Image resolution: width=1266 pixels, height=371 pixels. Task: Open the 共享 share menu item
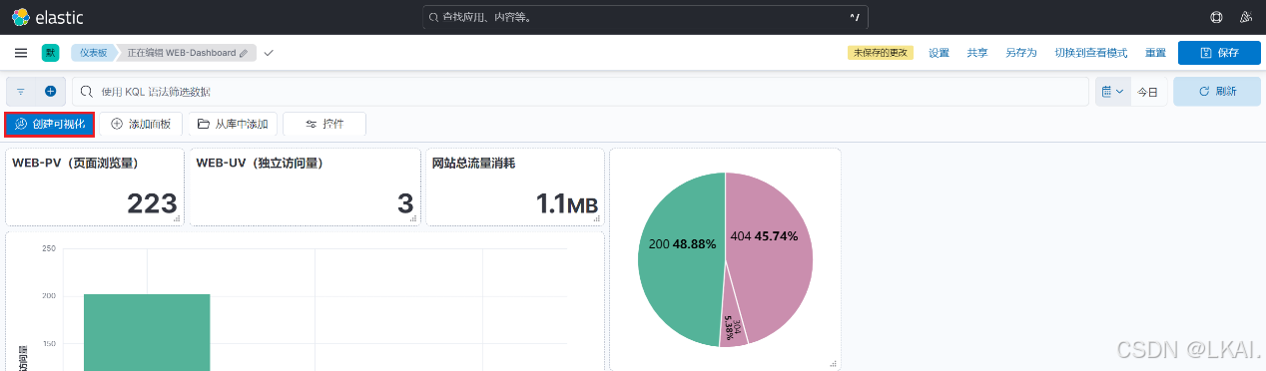tap(976, 53)
